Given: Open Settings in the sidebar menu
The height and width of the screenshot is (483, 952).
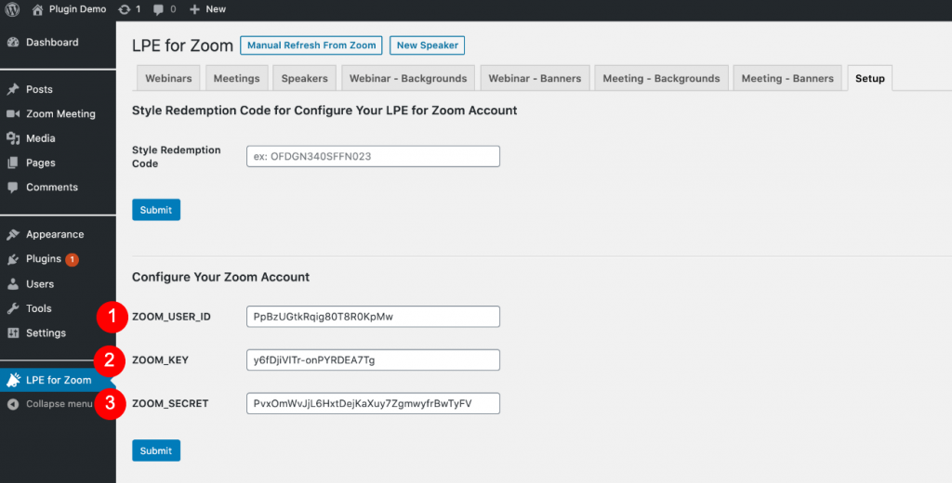Looking at the screenshot, I should (x=46, y=333).
